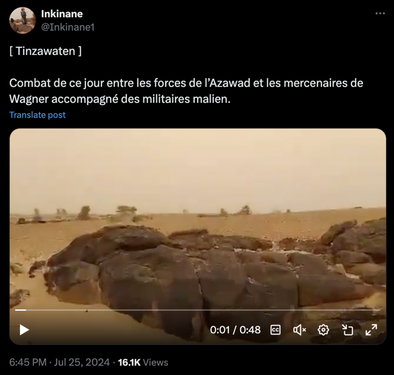The height and width of the screenshot is (375, 394).
Task: Seek to the end of the progress bar
Action: [x=380, y=310]
